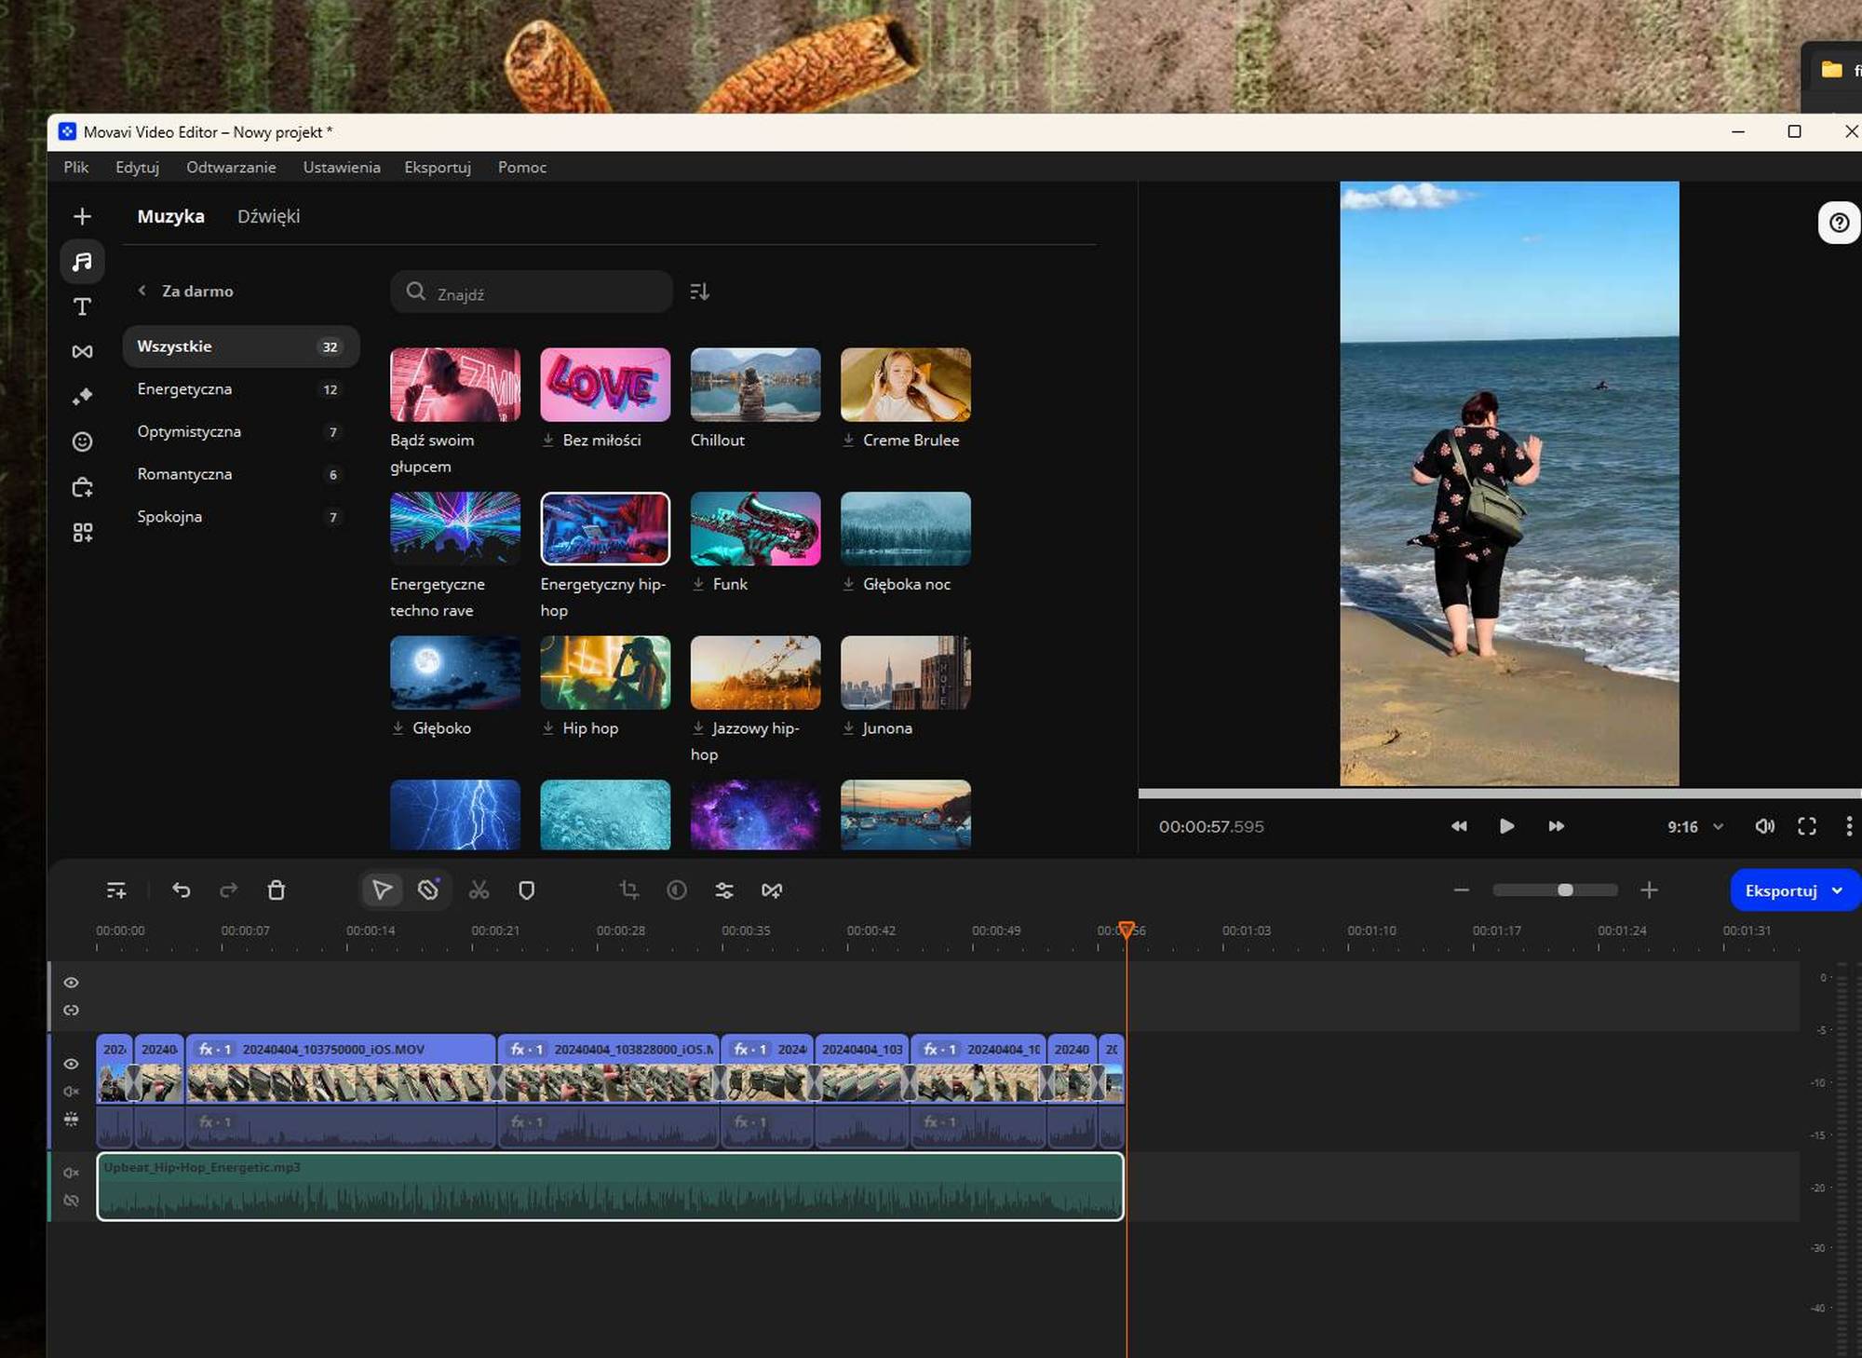Click the scissors split tool
The width and height of the screenshot is (1862, 1358).
(x=479, y=890)
